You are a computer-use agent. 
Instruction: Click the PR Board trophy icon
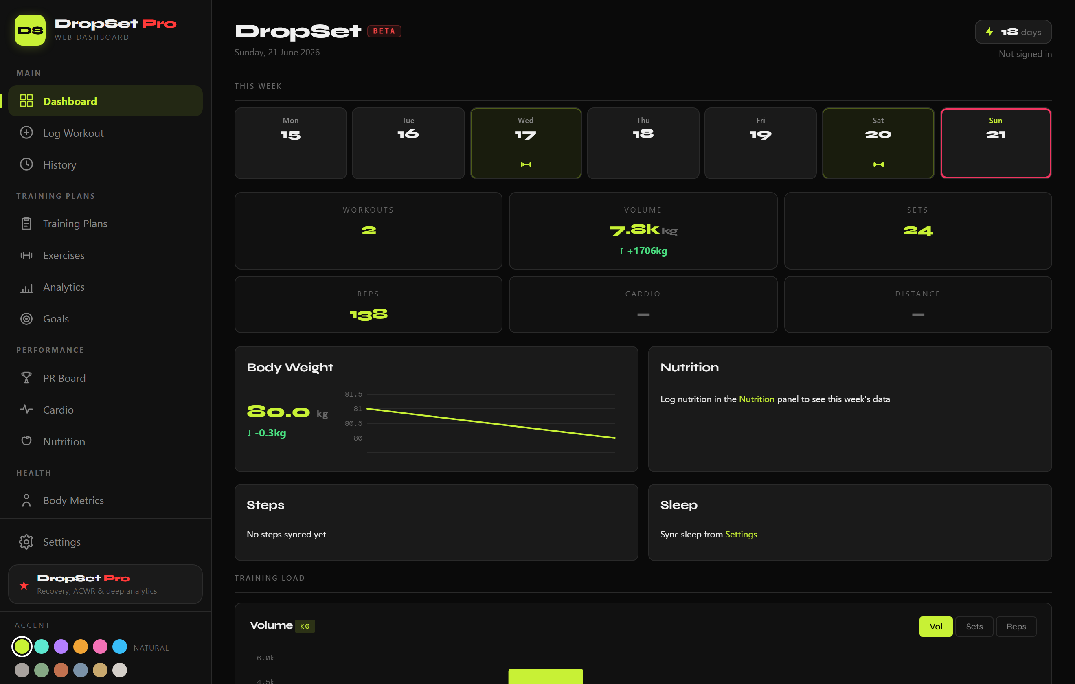(x=26, y=378)
